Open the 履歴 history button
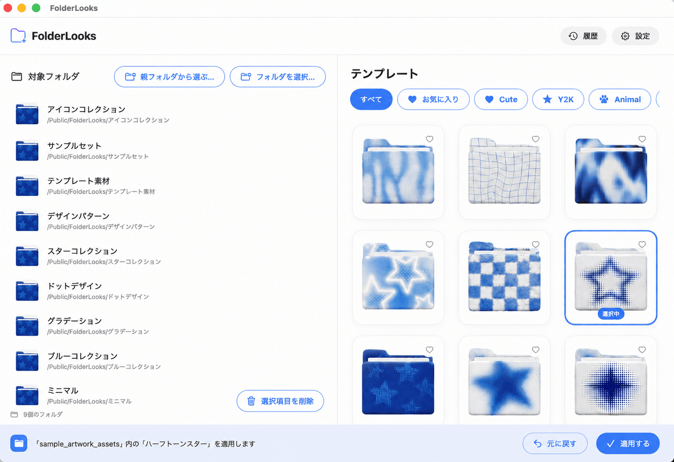The image size is (674, 462). pyautogui.click(x=583, y=36)
